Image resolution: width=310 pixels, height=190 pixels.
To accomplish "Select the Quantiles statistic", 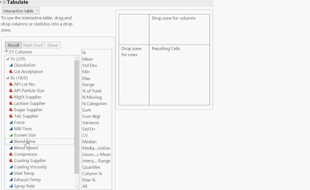I will [x=91, y=167].
